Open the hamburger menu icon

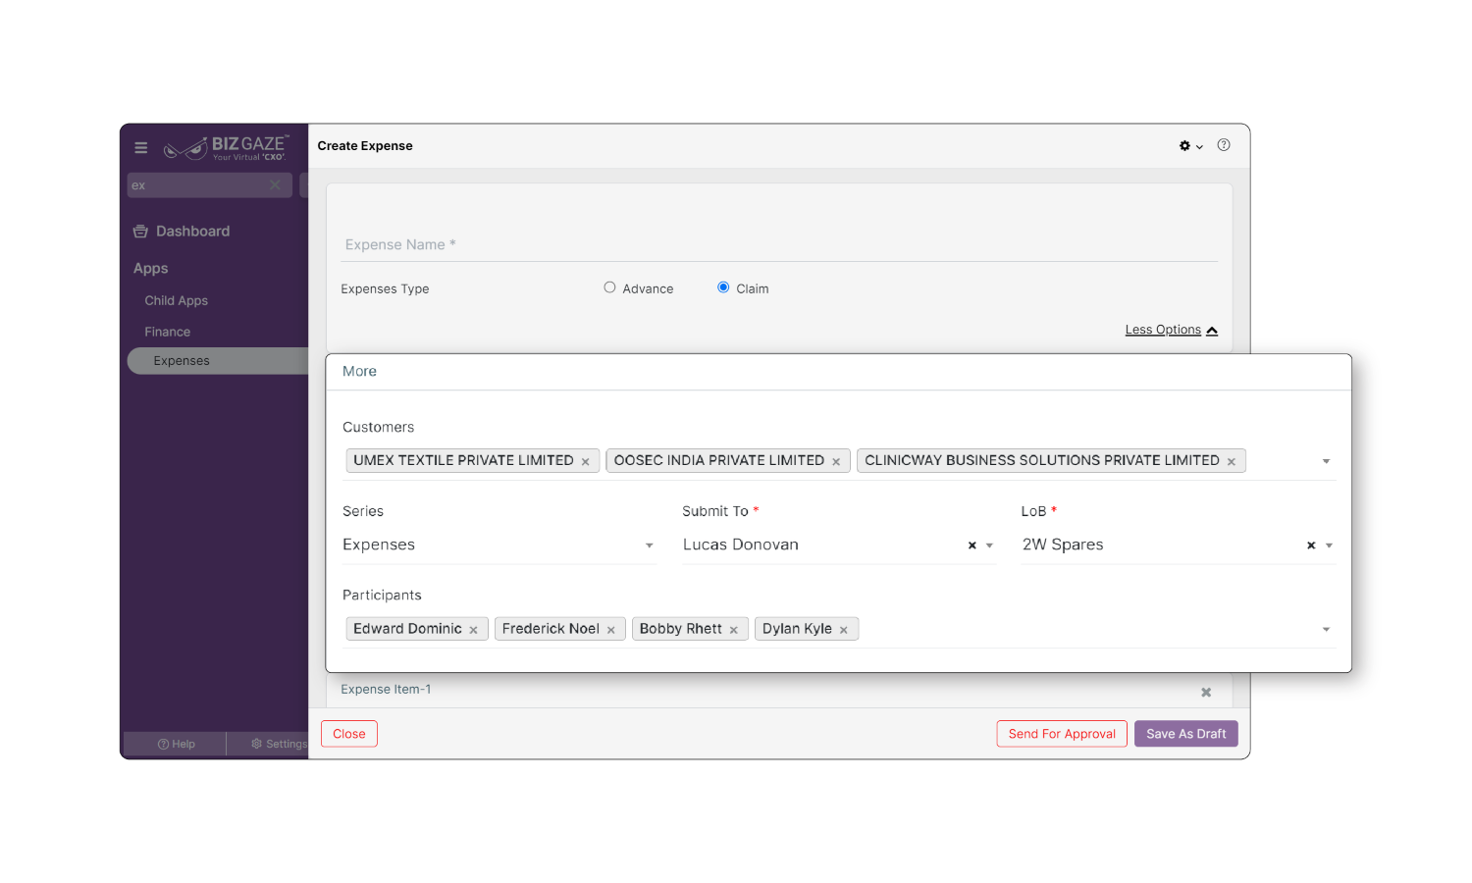[141, 148]
